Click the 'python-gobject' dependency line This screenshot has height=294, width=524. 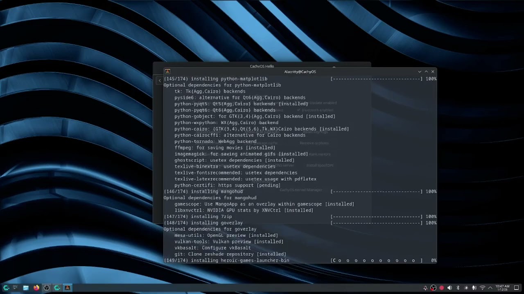(x=255, y=116)
